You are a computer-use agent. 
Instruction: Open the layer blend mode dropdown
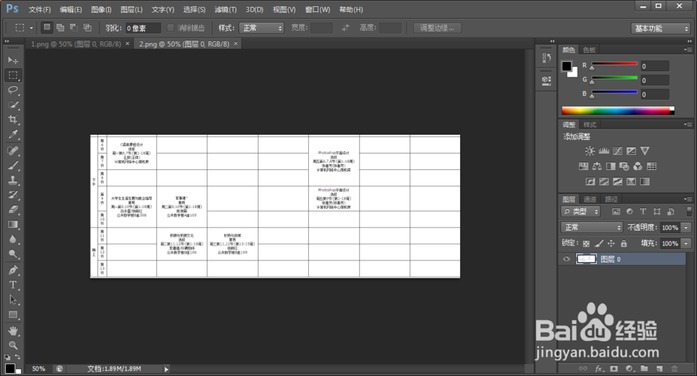[x=592, y=227]
